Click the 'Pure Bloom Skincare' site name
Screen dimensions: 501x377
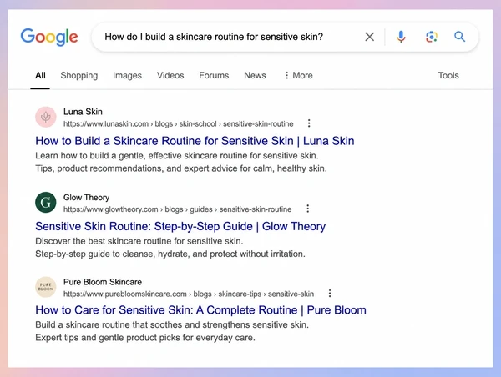(103, 282)
